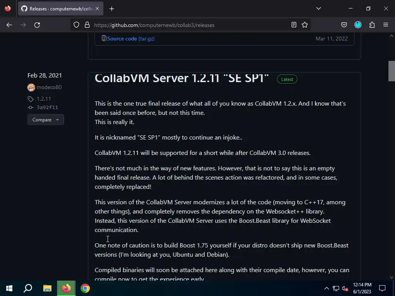Screen dimensions: 395x296
Task: Open the Firefox account avatar icon
Action: pos(358,25)
